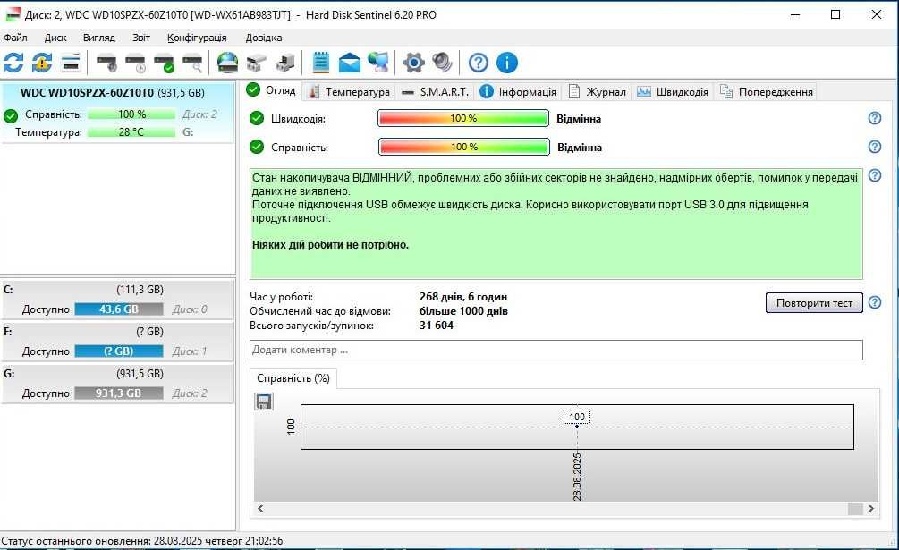The height and width of the screenshot is (550, 899).
Task: Select the WDC WD10SPZX-60Z10T0 disk entry
Action: tap(117, 113)
